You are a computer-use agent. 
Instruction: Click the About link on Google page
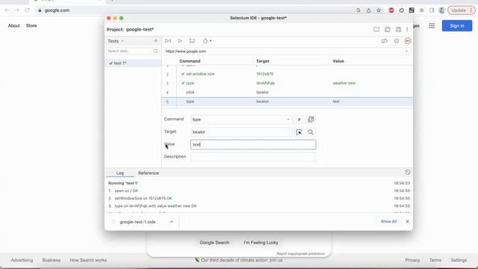[13, 25]
